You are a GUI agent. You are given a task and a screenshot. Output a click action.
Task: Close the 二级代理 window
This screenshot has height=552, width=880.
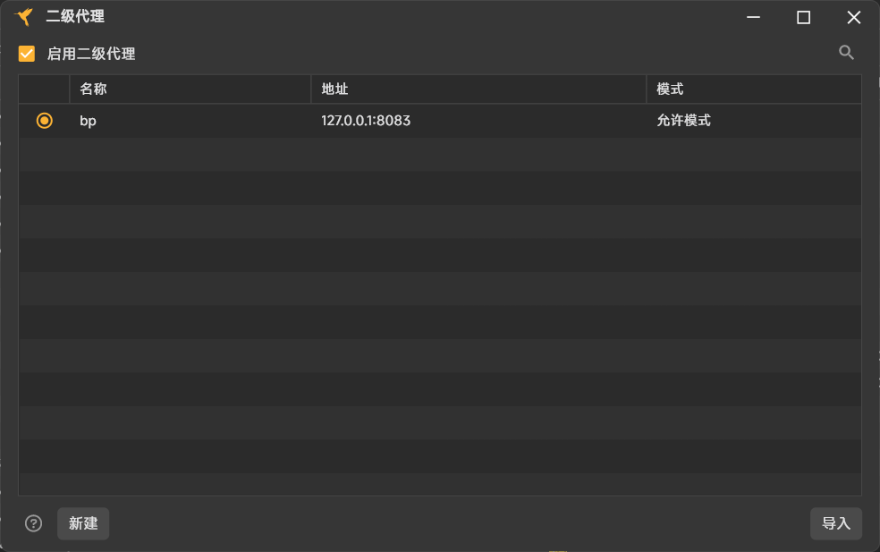tap(853, 17)
